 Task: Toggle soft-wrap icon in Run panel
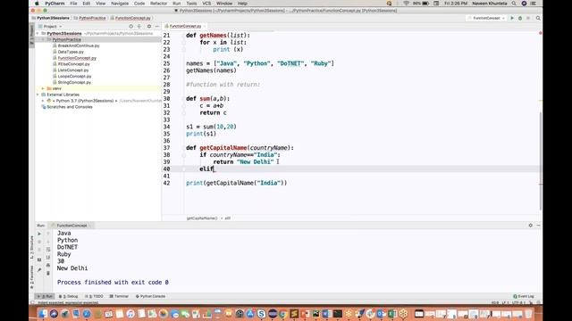pos(48,250)
